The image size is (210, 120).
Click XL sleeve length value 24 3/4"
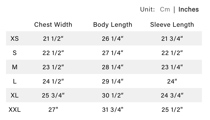coord(172,95)
